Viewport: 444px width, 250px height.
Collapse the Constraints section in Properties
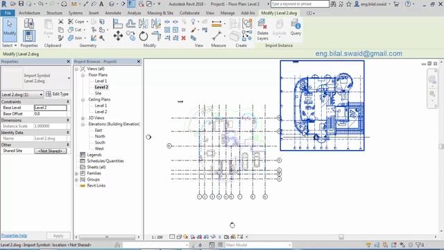(68, 101)
